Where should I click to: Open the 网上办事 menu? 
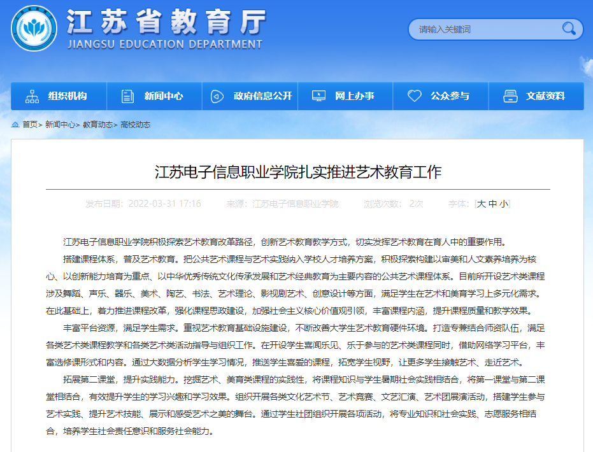345,96
